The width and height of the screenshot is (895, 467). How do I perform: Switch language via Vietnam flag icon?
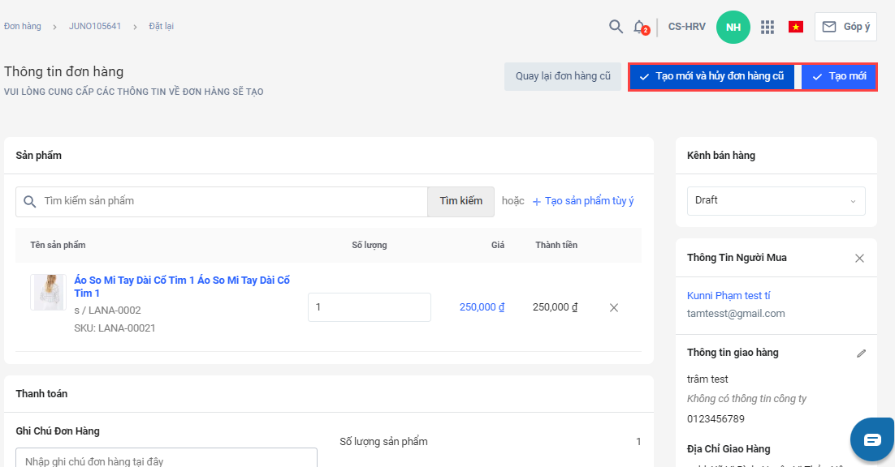point(795,27)
